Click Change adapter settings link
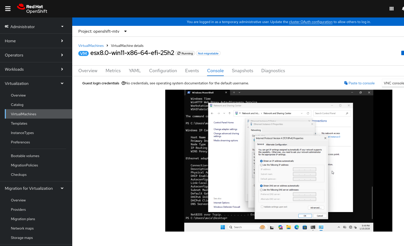 pyautogui.click(x=225, y=129)
